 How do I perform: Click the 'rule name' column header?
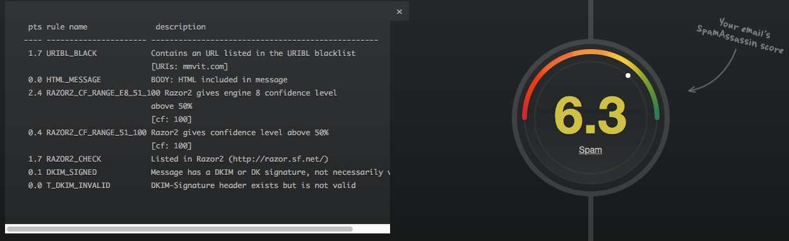67,27
